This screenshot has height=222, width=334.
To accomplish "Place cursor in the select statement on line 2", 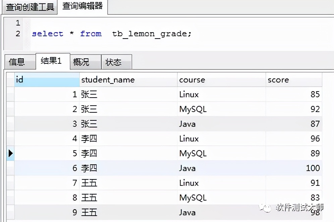I will pyautogui.click(x=111, y=34).
